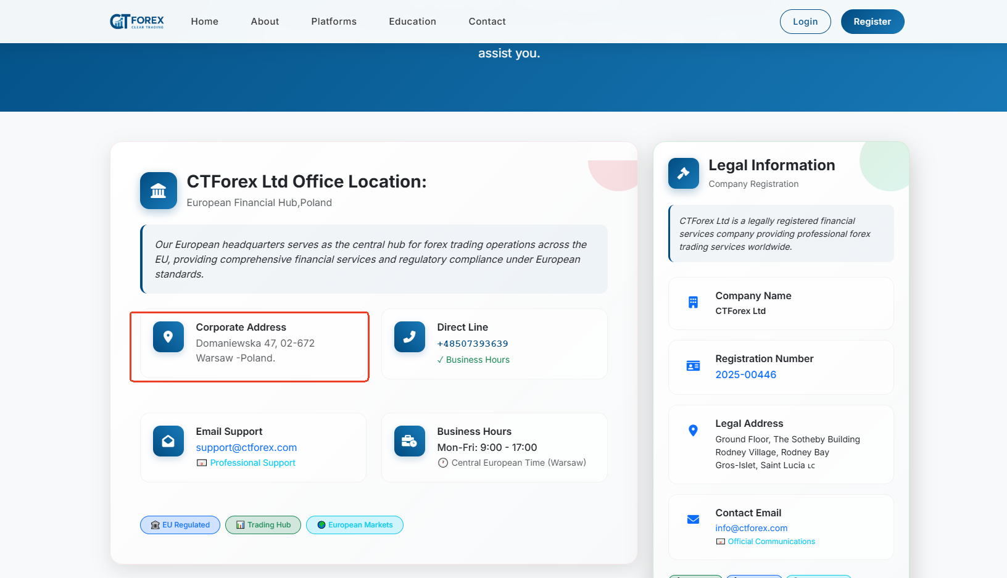This screenshot has width=1007, height=578.
Task: Select the EU Regulated badge
Action: pos(180,525)
